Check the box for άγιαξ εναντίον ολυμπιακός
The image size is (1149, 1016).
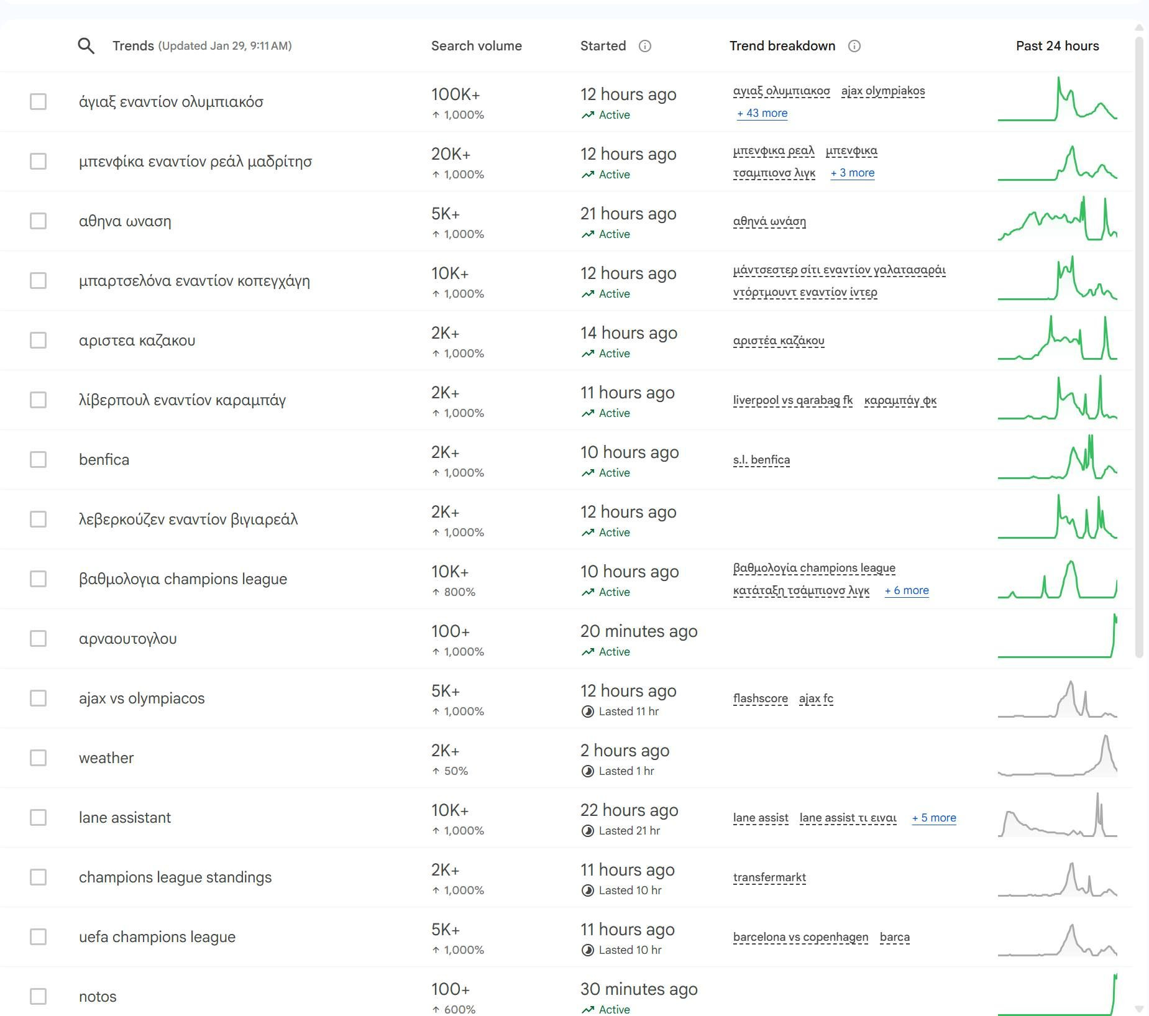(x=39, y=102)
